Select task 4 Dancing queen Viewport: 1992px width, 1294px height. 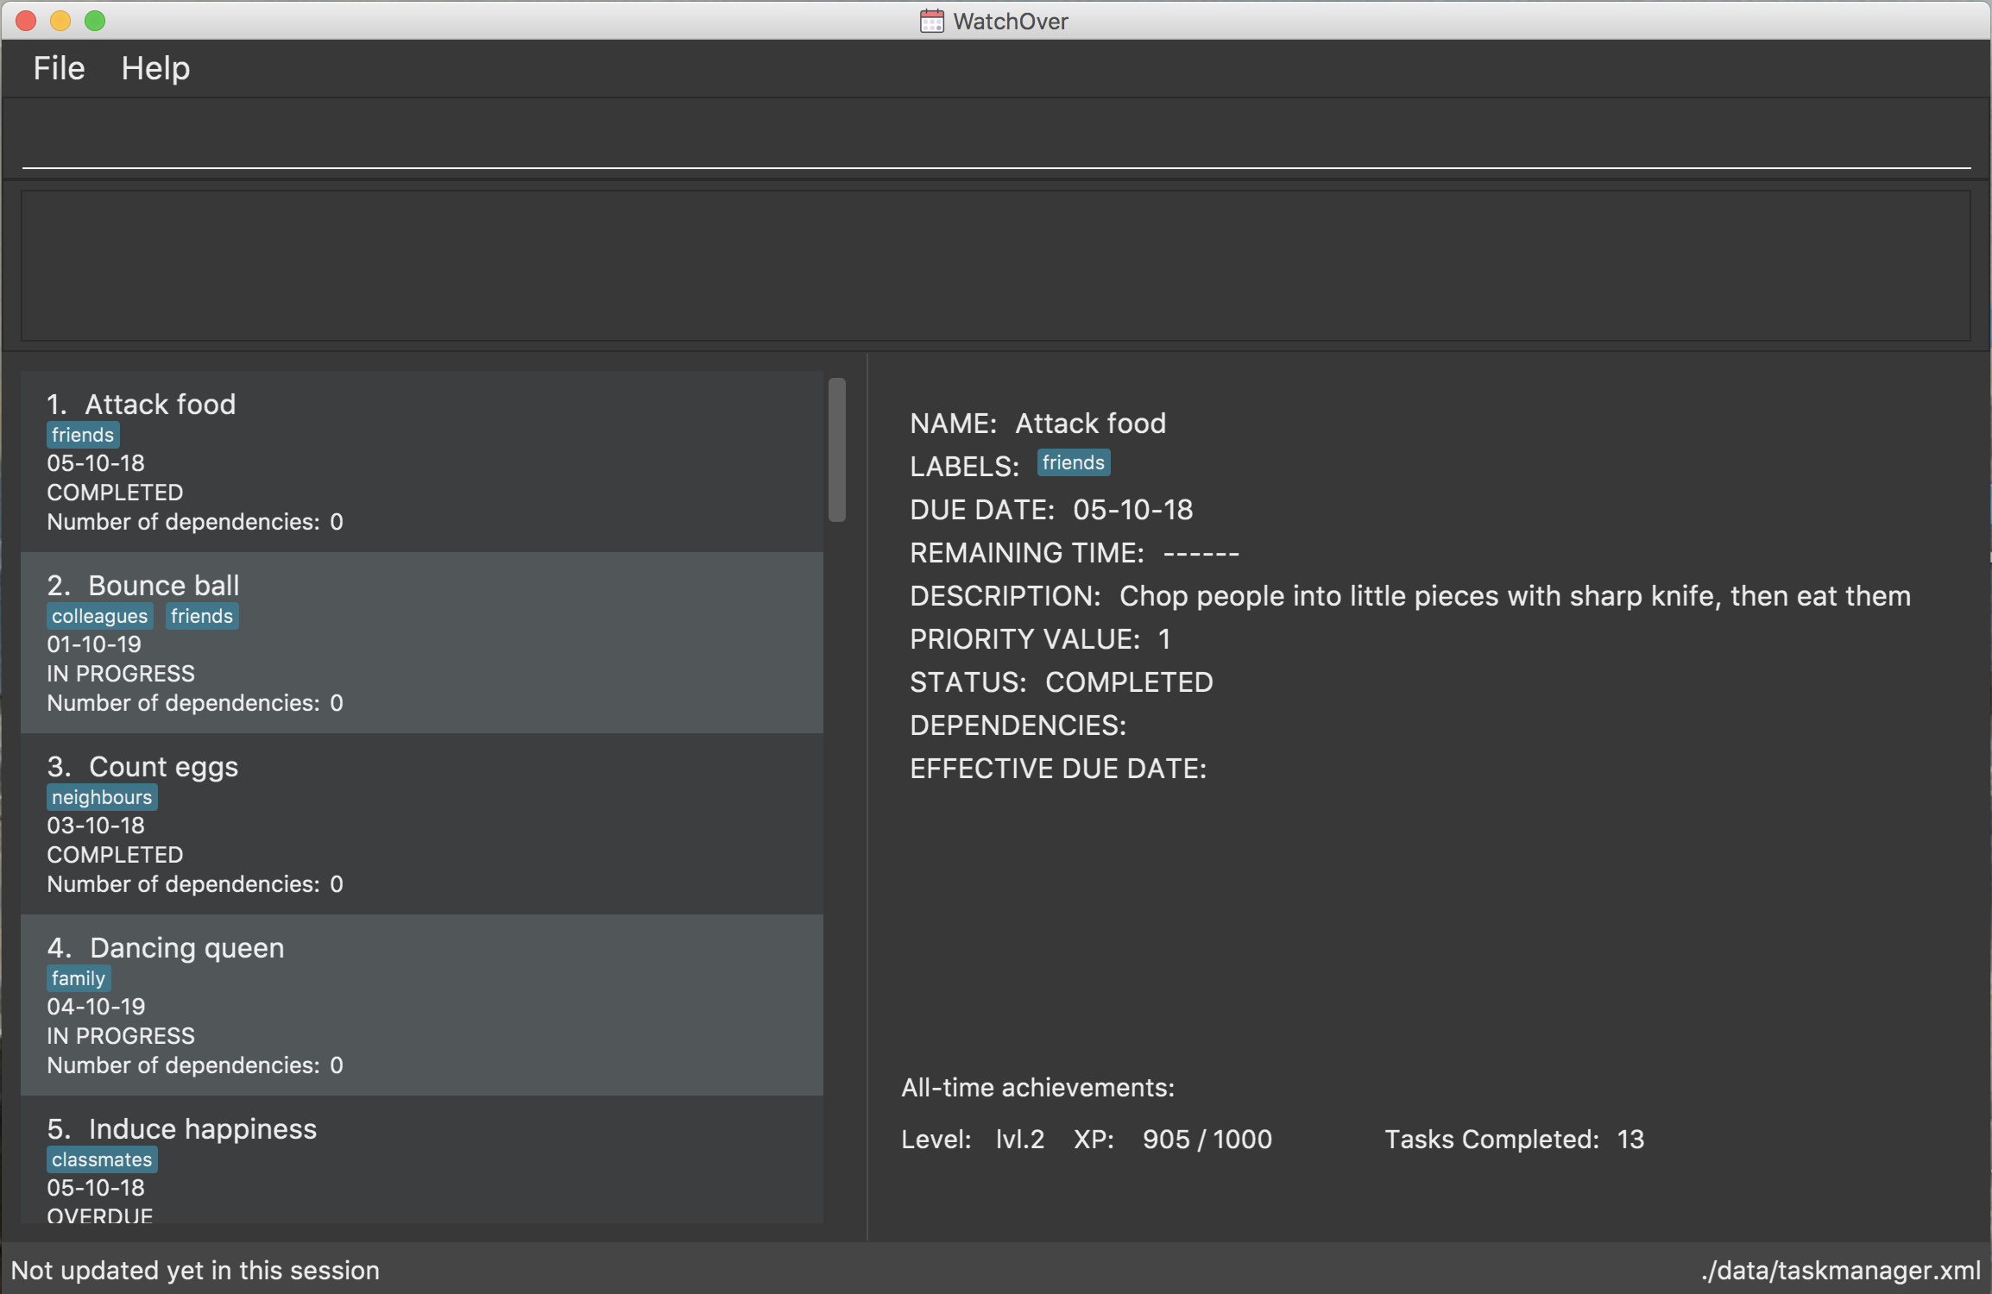click(422, 1005)
